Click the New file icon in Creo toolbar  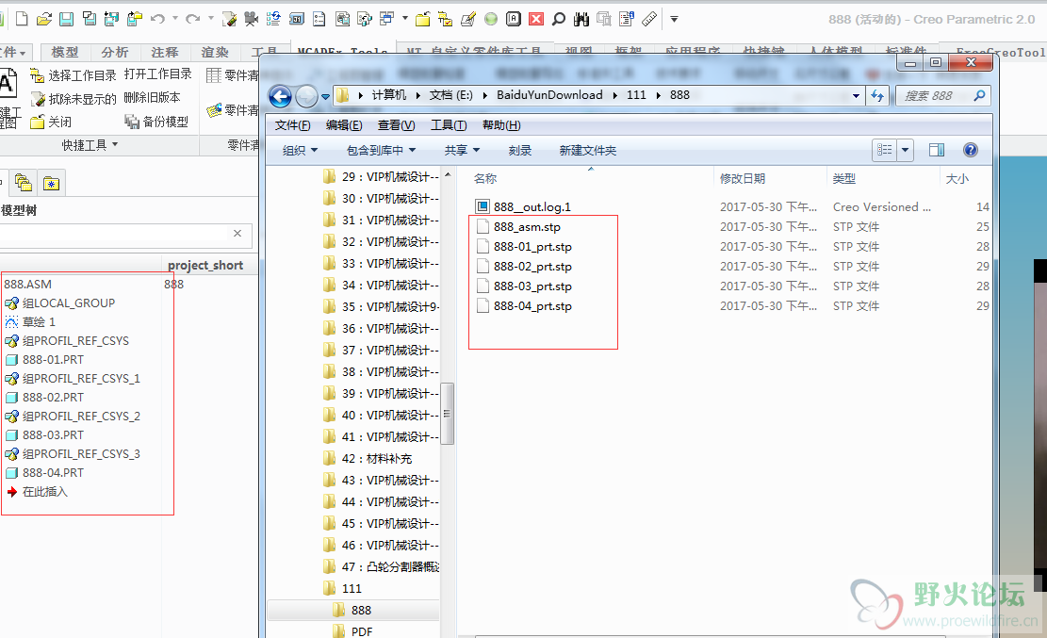(22, 19)
